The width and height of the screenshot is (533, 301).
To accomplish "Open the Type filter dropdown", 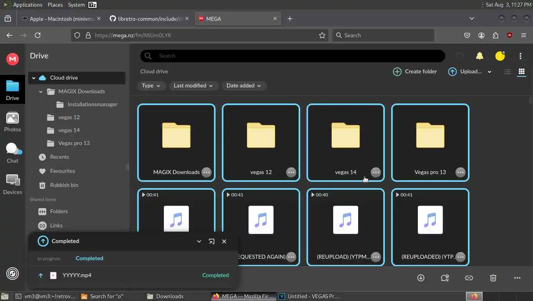I will 151,86.
